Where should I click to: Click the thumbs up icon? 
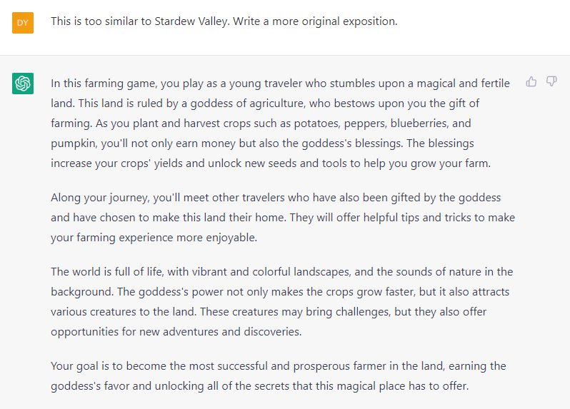point(531,82)
